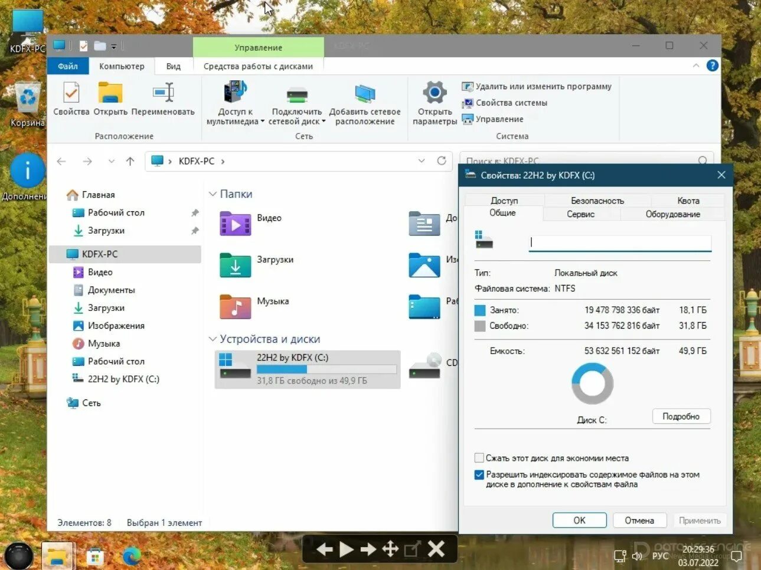Image resolution: width=761 pixels, height=570 pixels.
Task: Open Сервис tab in properties dialog
Action: 581,214
